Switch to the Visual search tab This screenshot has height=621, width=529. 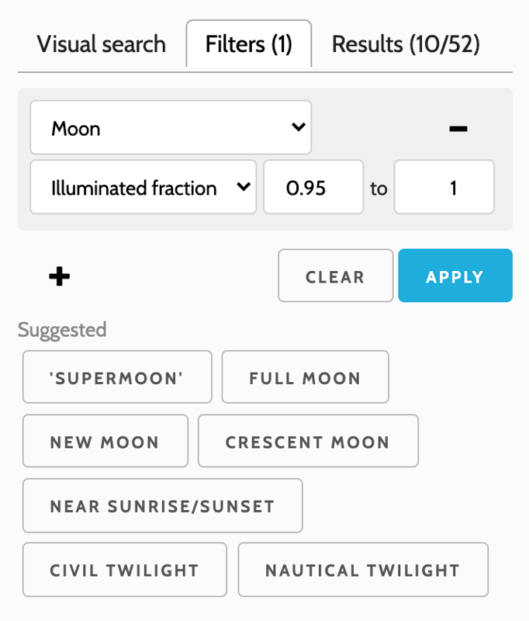pyautogui.click(x=102, y=44)
